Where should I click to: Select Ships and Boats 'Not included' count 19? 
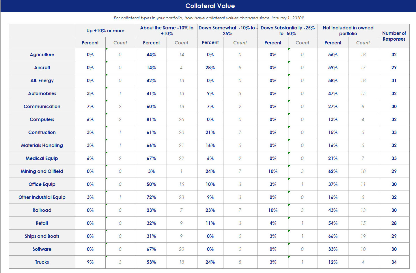tap(363, 236)
